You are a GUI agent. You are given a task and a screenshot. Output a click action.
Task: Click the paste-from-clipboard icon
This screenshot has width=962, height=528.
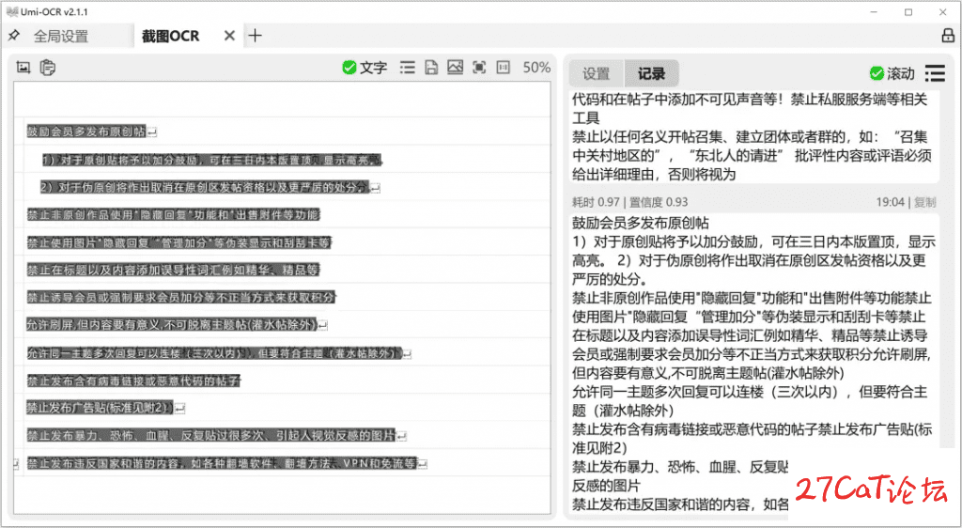click(x=47, y=68)
